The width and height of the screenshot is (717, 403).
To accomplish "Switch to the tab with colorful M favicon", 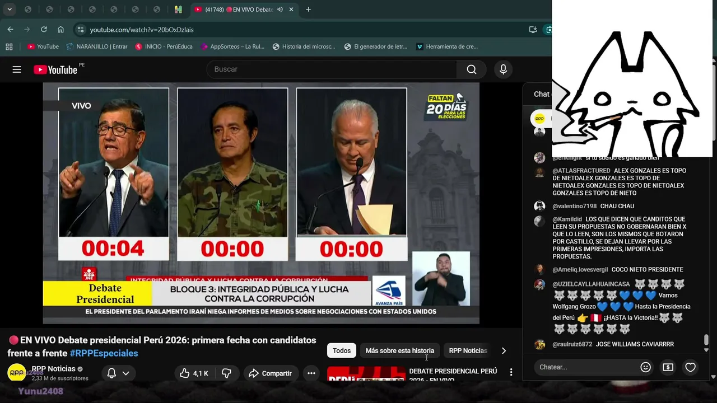I will pos(178,10).
